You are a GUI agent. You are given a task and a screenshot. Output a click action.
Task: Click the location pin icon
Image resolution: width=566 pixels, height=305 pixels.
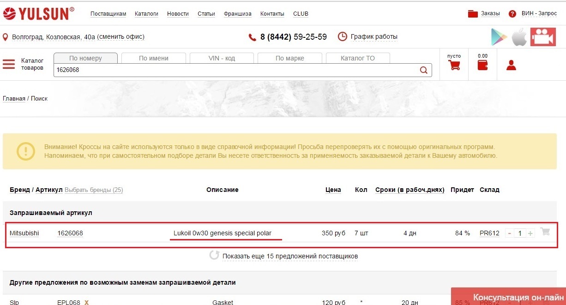[x=6, y=37]
